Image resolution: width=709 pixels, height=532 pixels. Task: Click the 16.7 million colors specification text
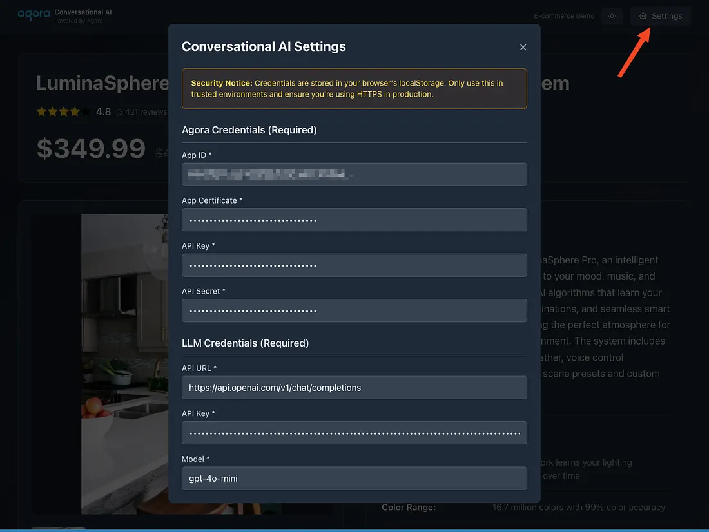click(x=579, y=507)
